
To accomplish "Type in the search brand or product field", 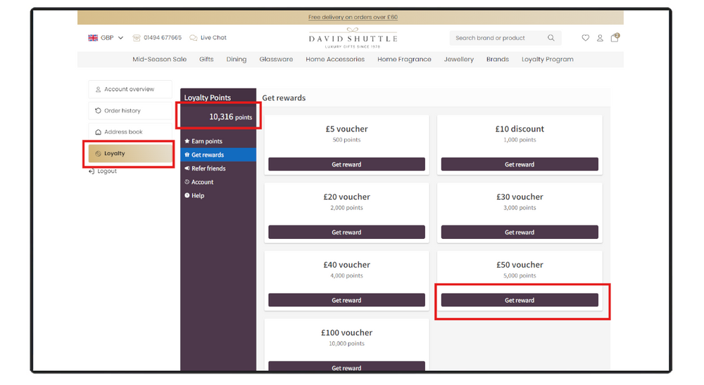I will pos(496,38).
